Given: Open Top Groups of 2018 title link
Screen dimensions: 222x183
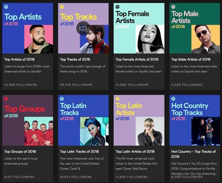Looking at the screenshot, I should click(20, 152).
